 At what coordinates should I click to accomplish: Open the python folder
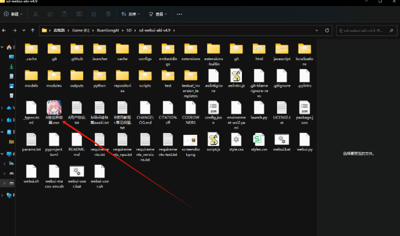[100, 76]
